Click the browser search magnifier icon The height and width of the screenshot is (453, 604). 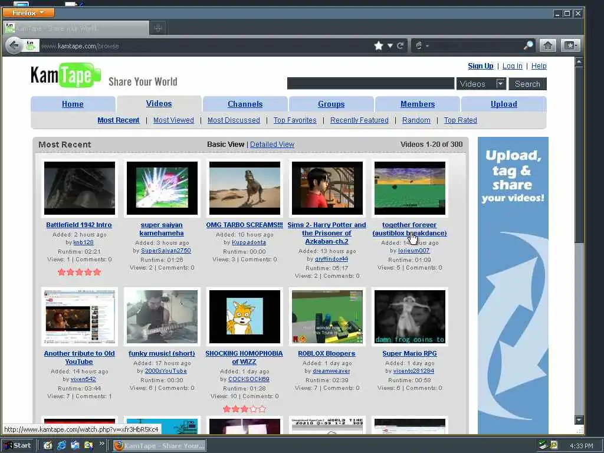point(528,45)
